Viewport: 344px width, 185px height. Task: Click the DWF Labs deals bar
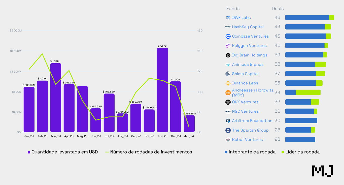click(x=309, y=17)
